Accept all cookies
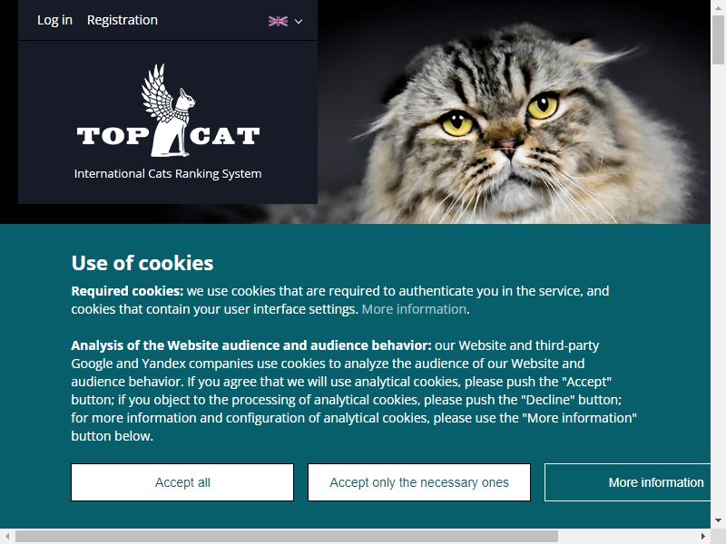Screen dimensions: 726x544 182,482
